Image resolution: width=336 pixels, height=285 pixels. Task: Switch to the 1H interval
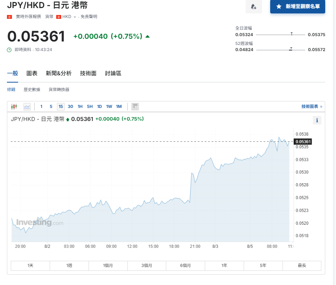pos(80,106)
